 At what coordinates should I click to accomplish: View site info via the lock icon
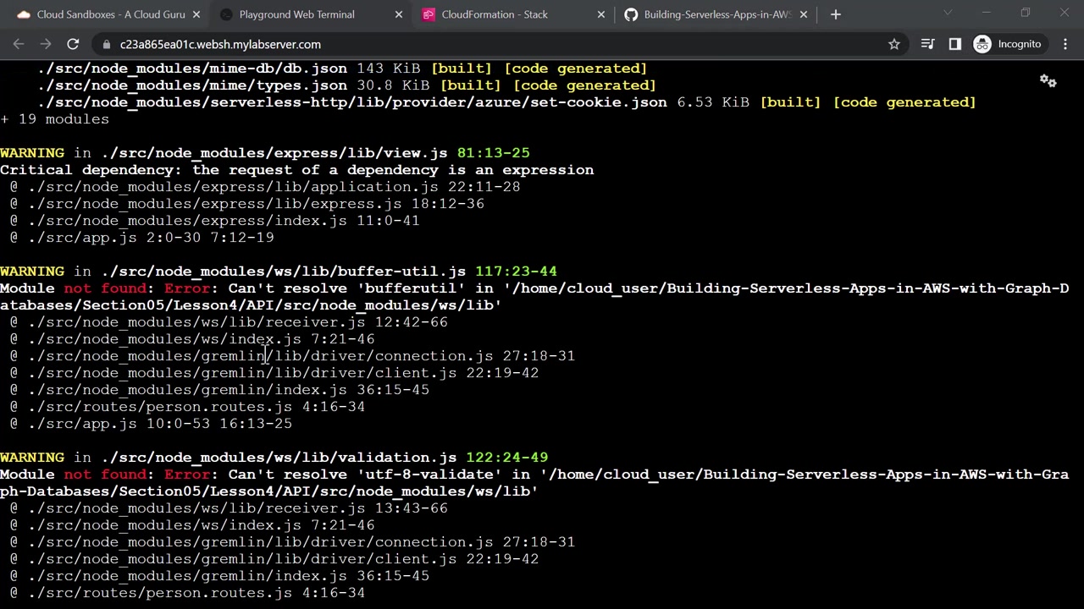106,44
